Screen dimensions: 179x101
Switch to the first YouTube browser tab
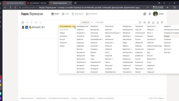point(14,3)
